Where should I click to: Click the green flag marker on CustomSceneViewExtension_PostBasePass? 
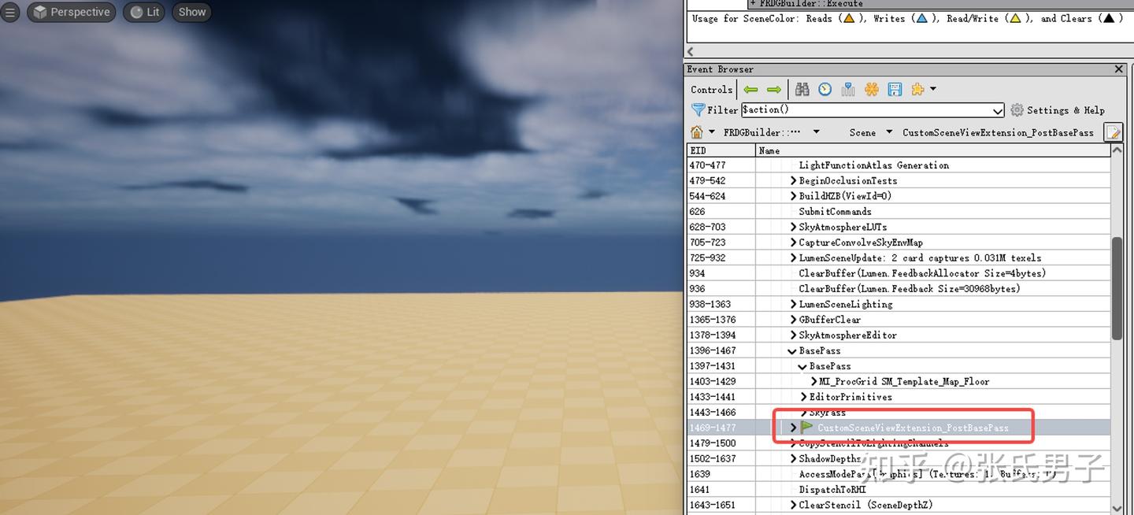(x=805, y=428)
